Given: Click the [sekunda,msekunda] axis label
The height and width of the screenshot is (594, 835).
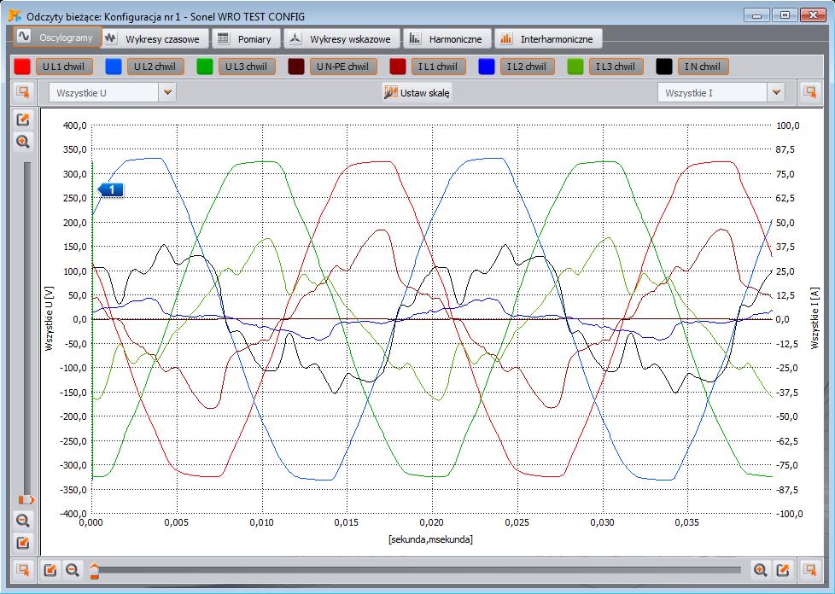Looking at the screenshot, I should point(431,539).
